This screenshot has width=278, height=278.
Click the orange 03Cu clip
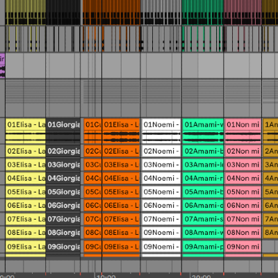92,165
